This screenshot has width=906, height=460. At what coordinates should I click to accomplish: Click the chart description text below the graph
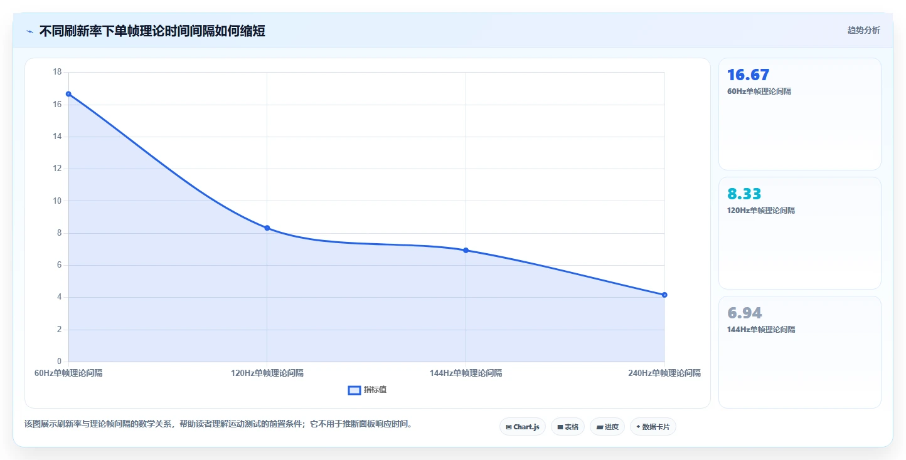click(x=219, y=424)
